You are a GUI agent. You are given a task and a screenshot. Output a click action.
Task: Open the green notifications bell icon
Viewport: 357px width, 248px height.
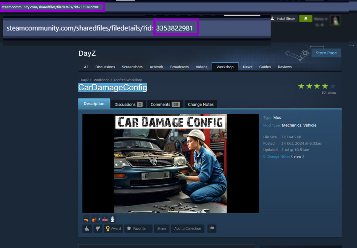(x=305, y=18)
